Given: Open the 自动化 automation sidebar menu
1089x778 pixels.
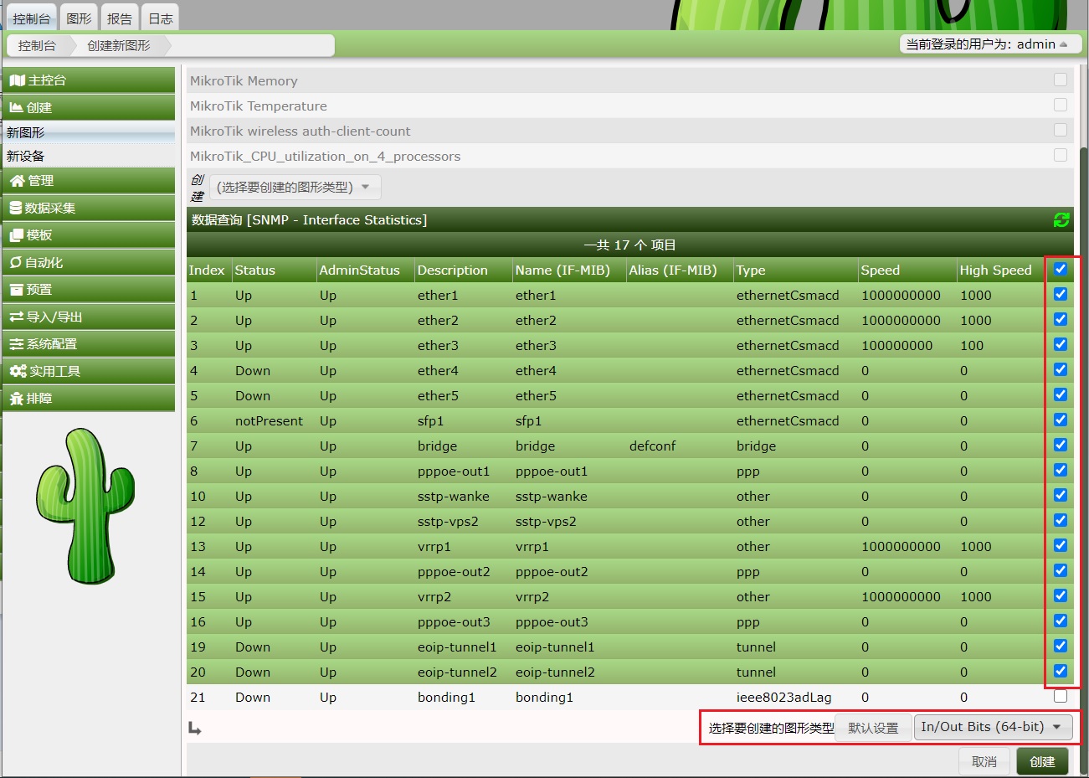Looking at the screenshot, I should [x=89, y=263].
